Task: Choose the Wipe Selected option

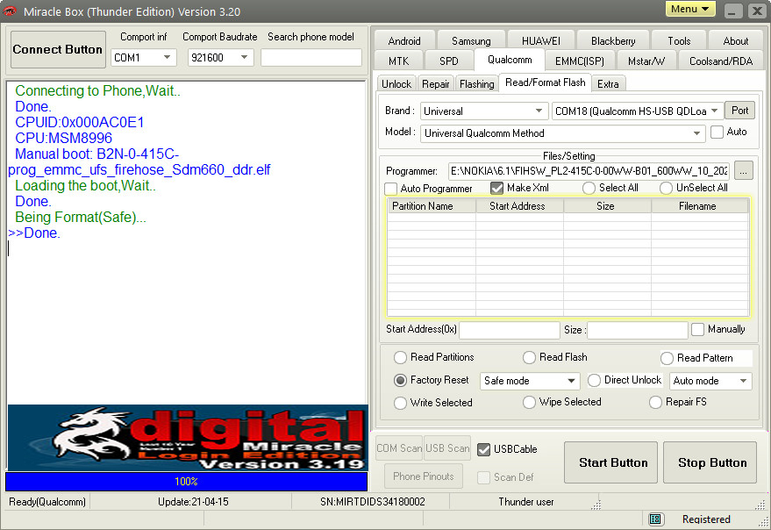Action: (529, 402)
